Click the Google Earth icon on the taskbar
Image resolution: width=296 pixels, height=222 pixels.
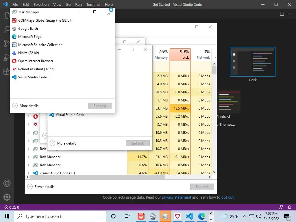pos(153,216)
